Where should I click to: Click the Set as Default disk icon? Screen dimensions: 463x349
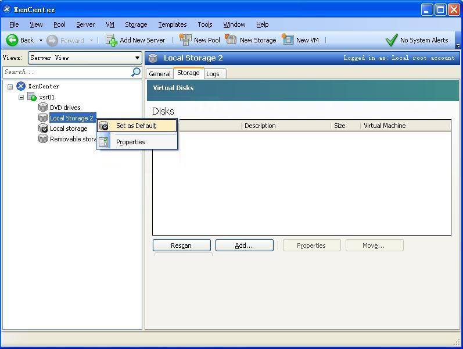(103, 126)
